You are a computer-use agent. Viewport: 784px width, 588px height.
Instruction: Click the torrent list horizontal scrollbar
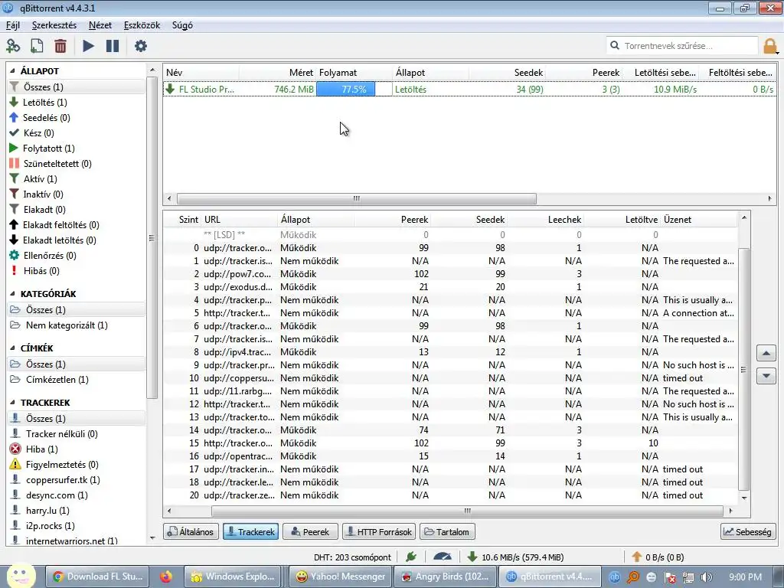[x=357, y=198]
